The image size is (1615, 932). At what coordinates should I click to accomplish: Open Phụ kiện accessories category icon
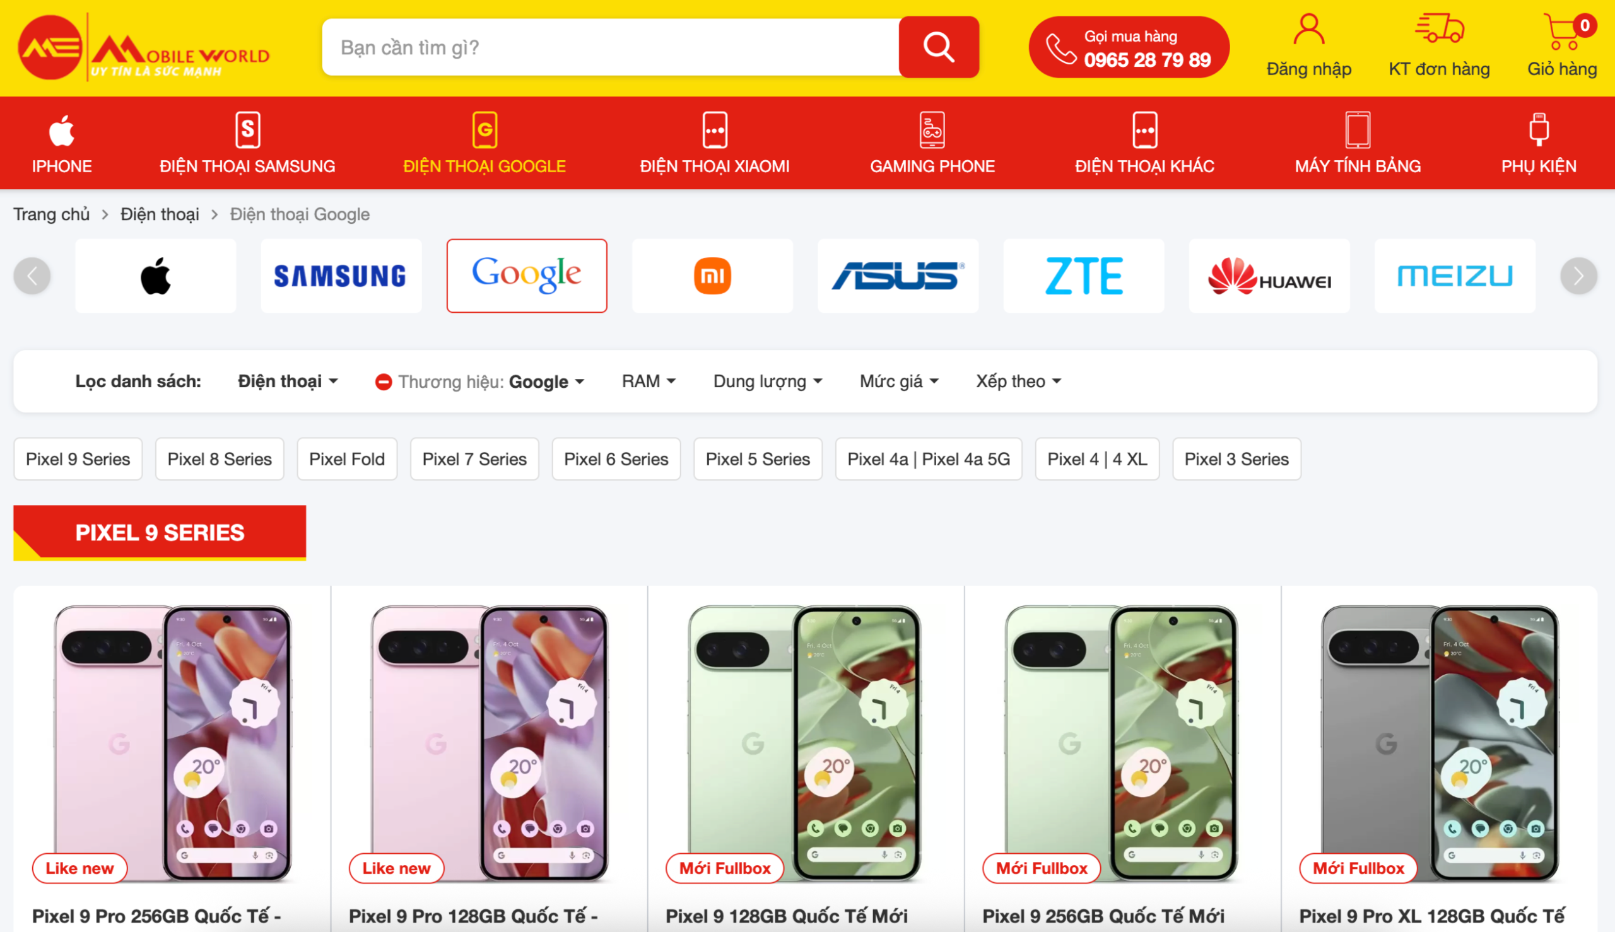pyautogui.click(x=1538, y=130)
